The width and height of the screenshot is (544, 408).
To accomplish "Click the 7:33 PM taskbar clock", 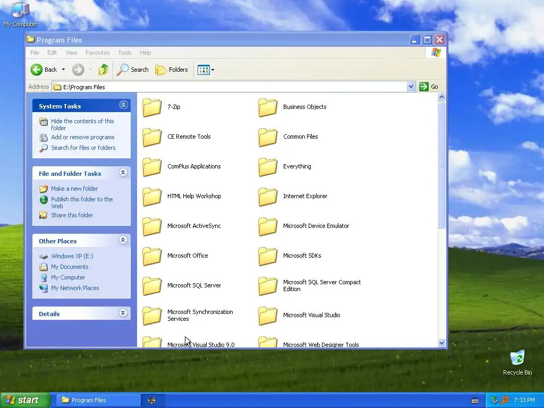I will [524, 401].
